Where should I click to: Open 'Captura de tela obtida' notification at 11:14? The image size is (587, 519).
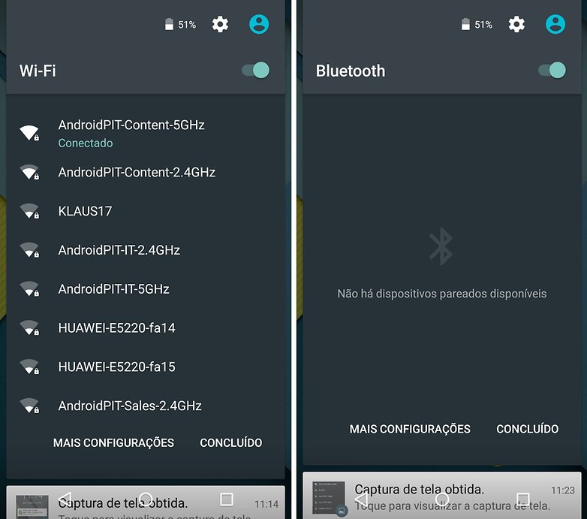point(146,502)
